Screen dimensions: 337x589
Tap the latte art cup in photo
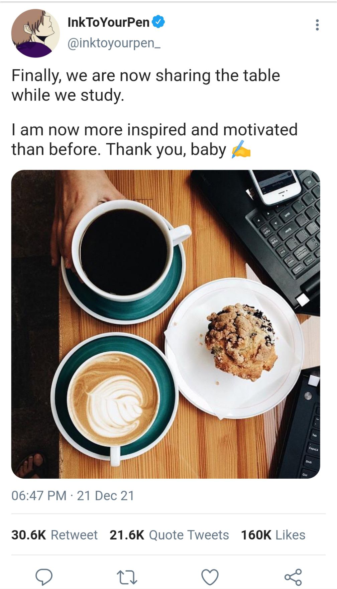point(114,398)
